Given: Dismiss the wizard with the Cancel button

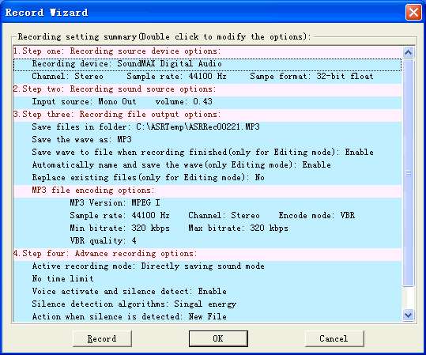Looking at the screenshot, I should click(334, 338).
